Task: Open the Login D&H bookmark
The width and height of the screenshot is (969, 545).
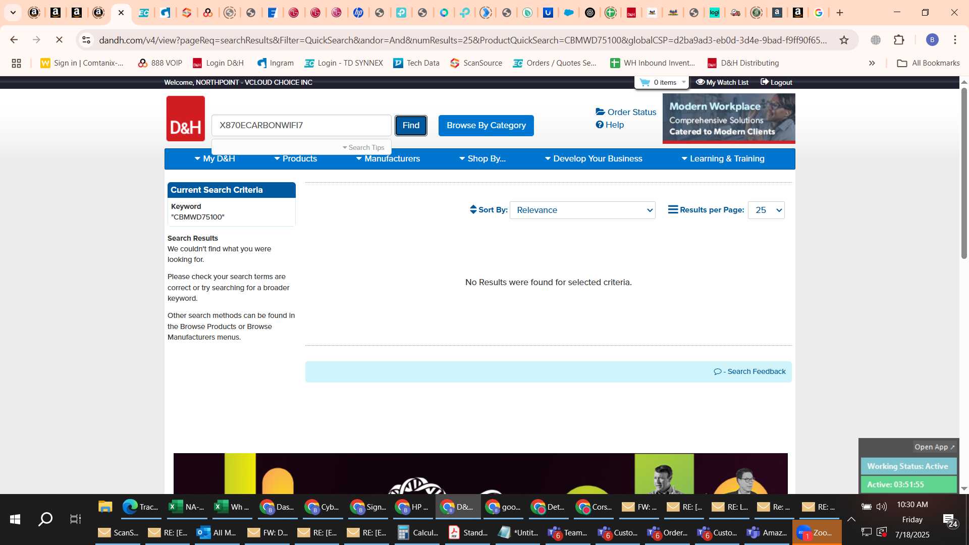Action: [x=218, y=63]
